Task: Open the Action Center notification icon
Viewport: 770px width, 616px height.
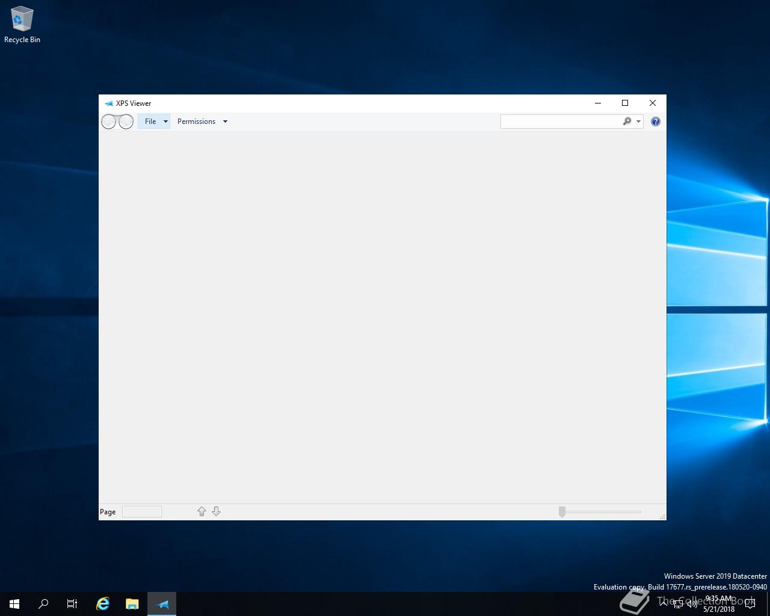Action: [750, 604]
